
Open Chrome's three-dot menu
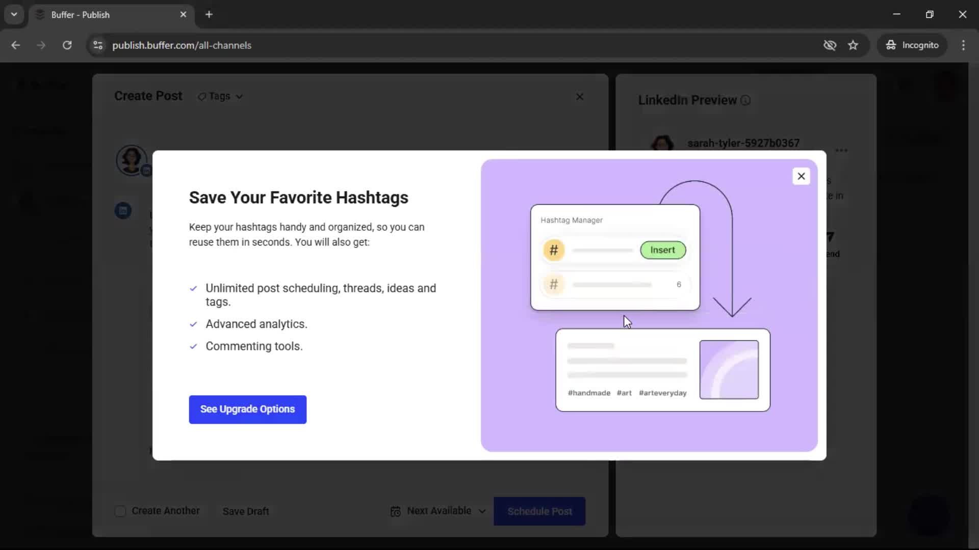click(x=964, y=45)
